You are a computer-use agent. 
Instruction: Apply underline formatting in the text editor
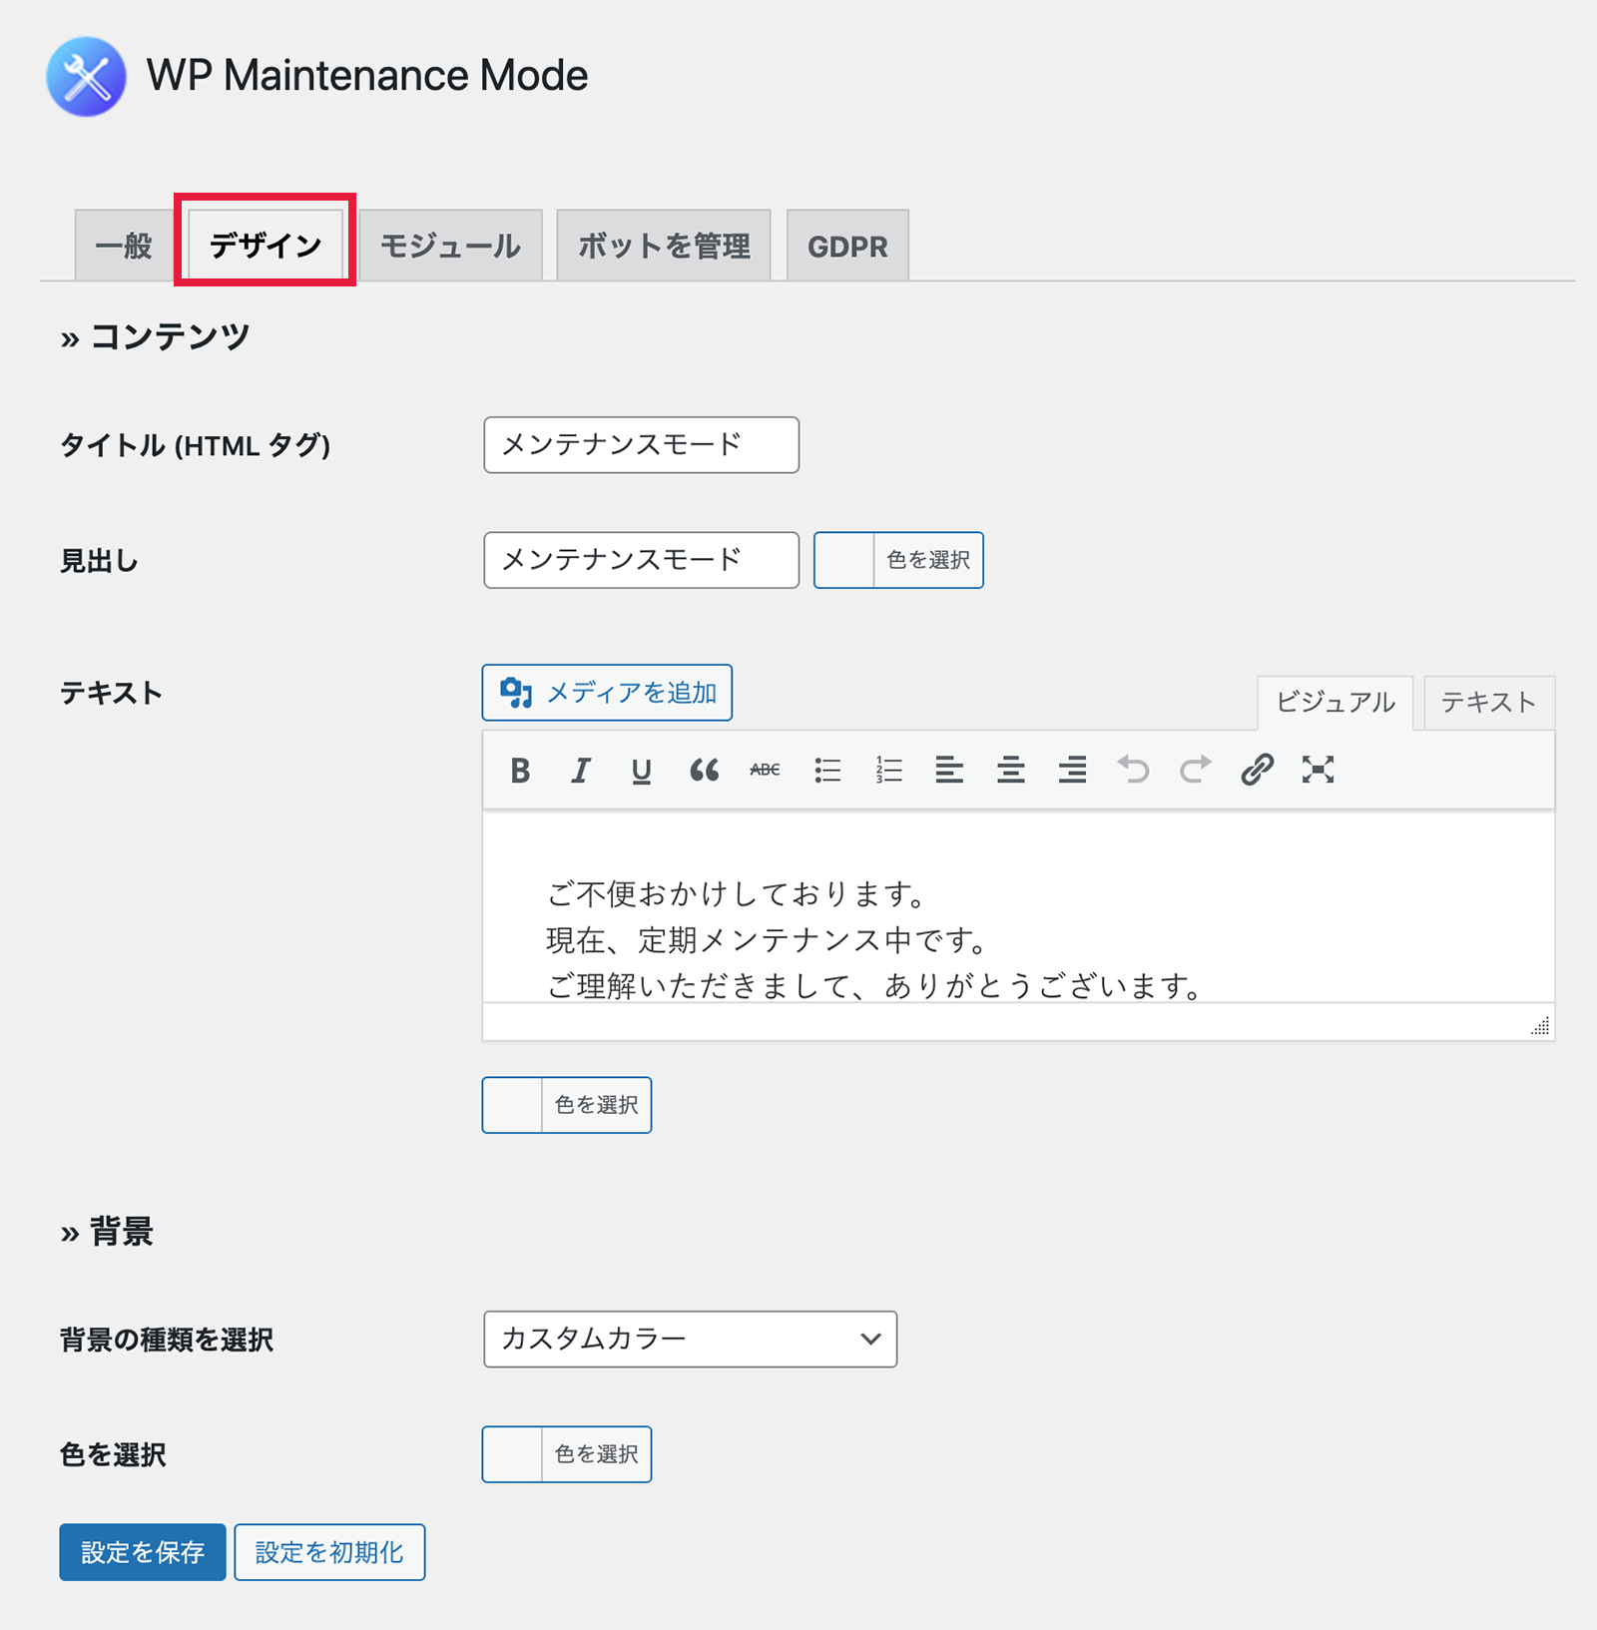click(x=642, y=770)
